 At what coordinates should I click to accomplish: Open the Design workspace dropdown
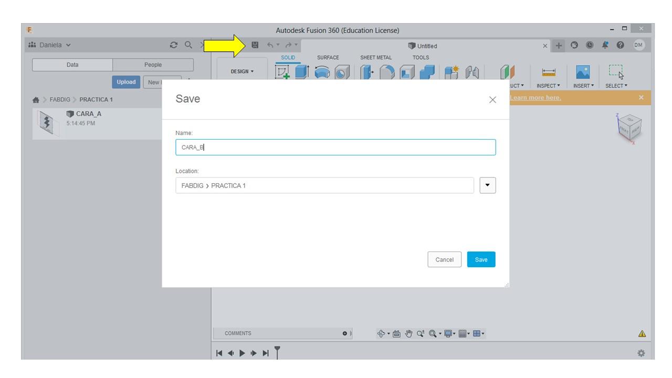point(243,72)
